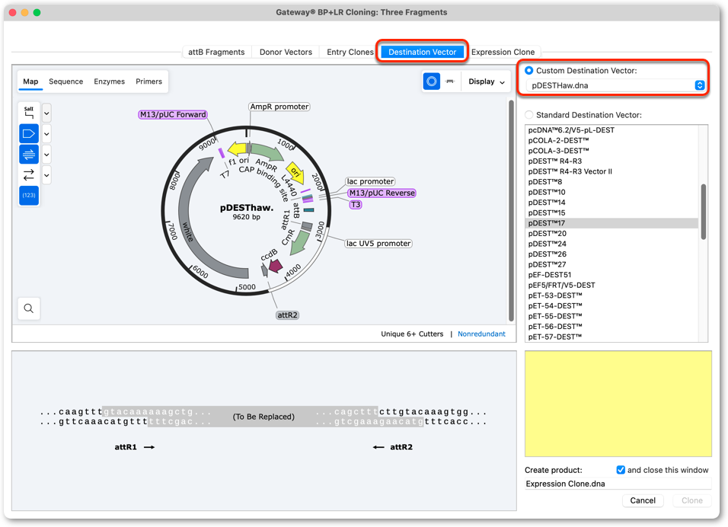Select pCOLA-2-DEST™ in the list
Image resolution: width=728 pixels, height=527 pixels.
611,140
